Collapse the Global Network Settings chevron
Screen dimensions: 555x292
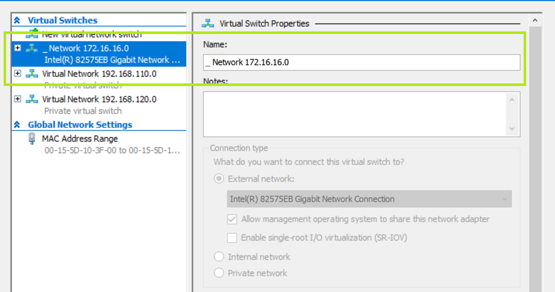[17, 125]
